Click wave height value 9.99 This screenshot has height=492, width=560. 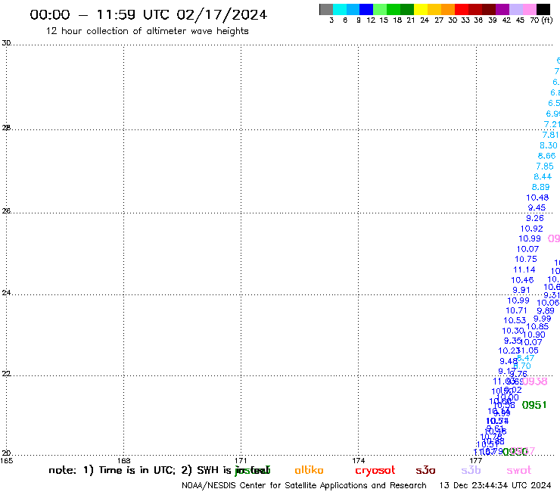543,319
